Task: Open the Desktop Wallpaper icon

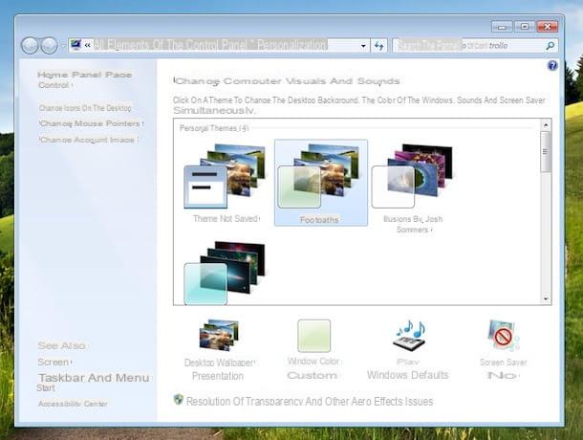Action: (219, 335)
